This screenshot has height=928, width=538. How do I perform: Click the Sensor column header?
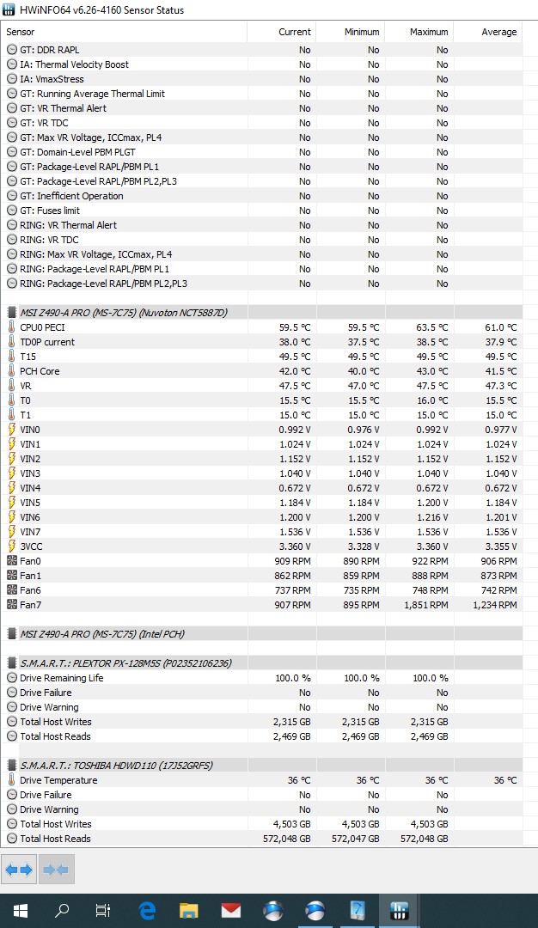(125, 32)
